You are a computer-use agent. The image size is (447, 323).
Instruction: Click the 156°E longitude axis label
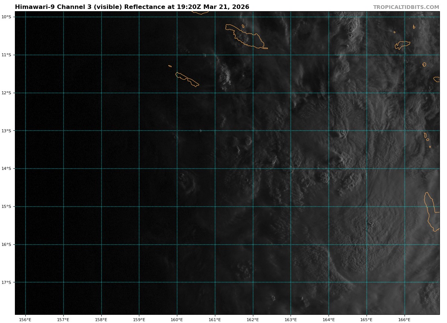pyautogui.click(x=25, y=319)
